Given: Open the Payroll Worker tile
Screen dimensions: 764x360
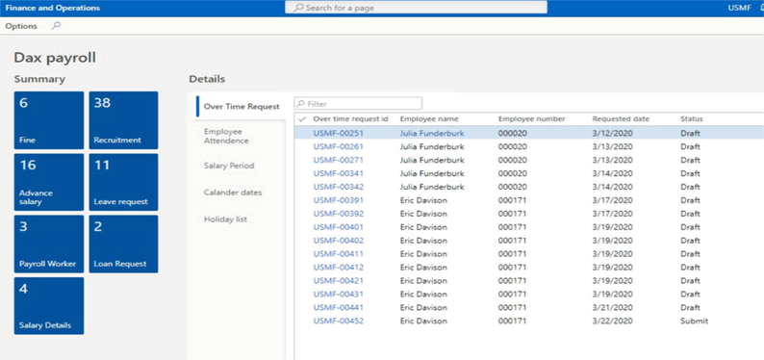Looking at the screenshot, I should click(x=49, y=244).
